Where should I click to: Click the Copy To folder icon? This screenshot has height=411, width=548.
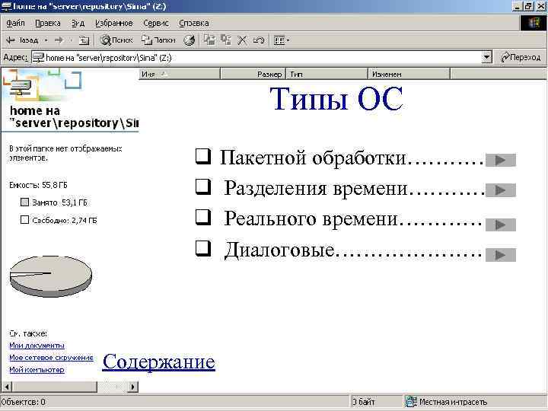coord(226,40)
